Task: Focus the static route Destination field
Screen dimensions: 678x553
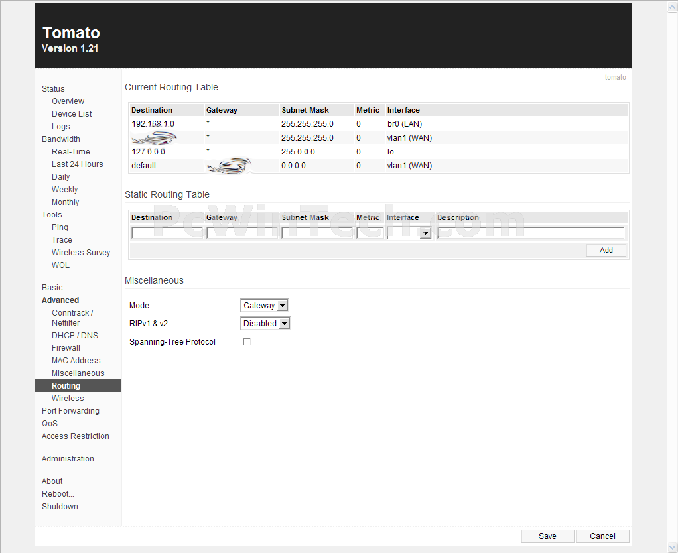Action: [167, 233]
